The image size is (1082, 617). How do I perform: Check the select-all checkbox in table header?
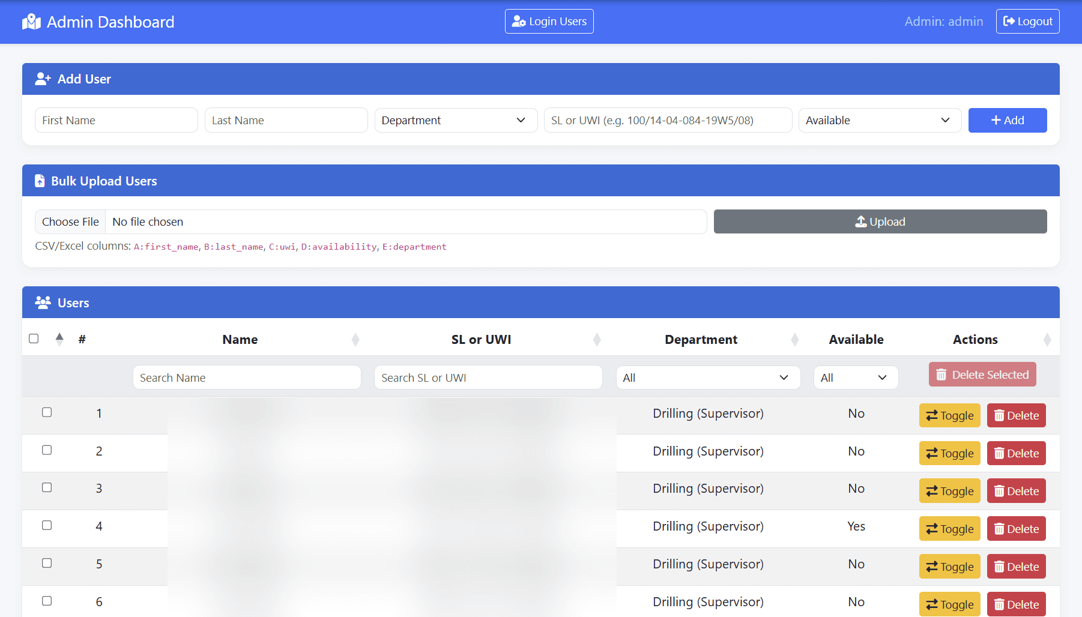coord(34,339)
